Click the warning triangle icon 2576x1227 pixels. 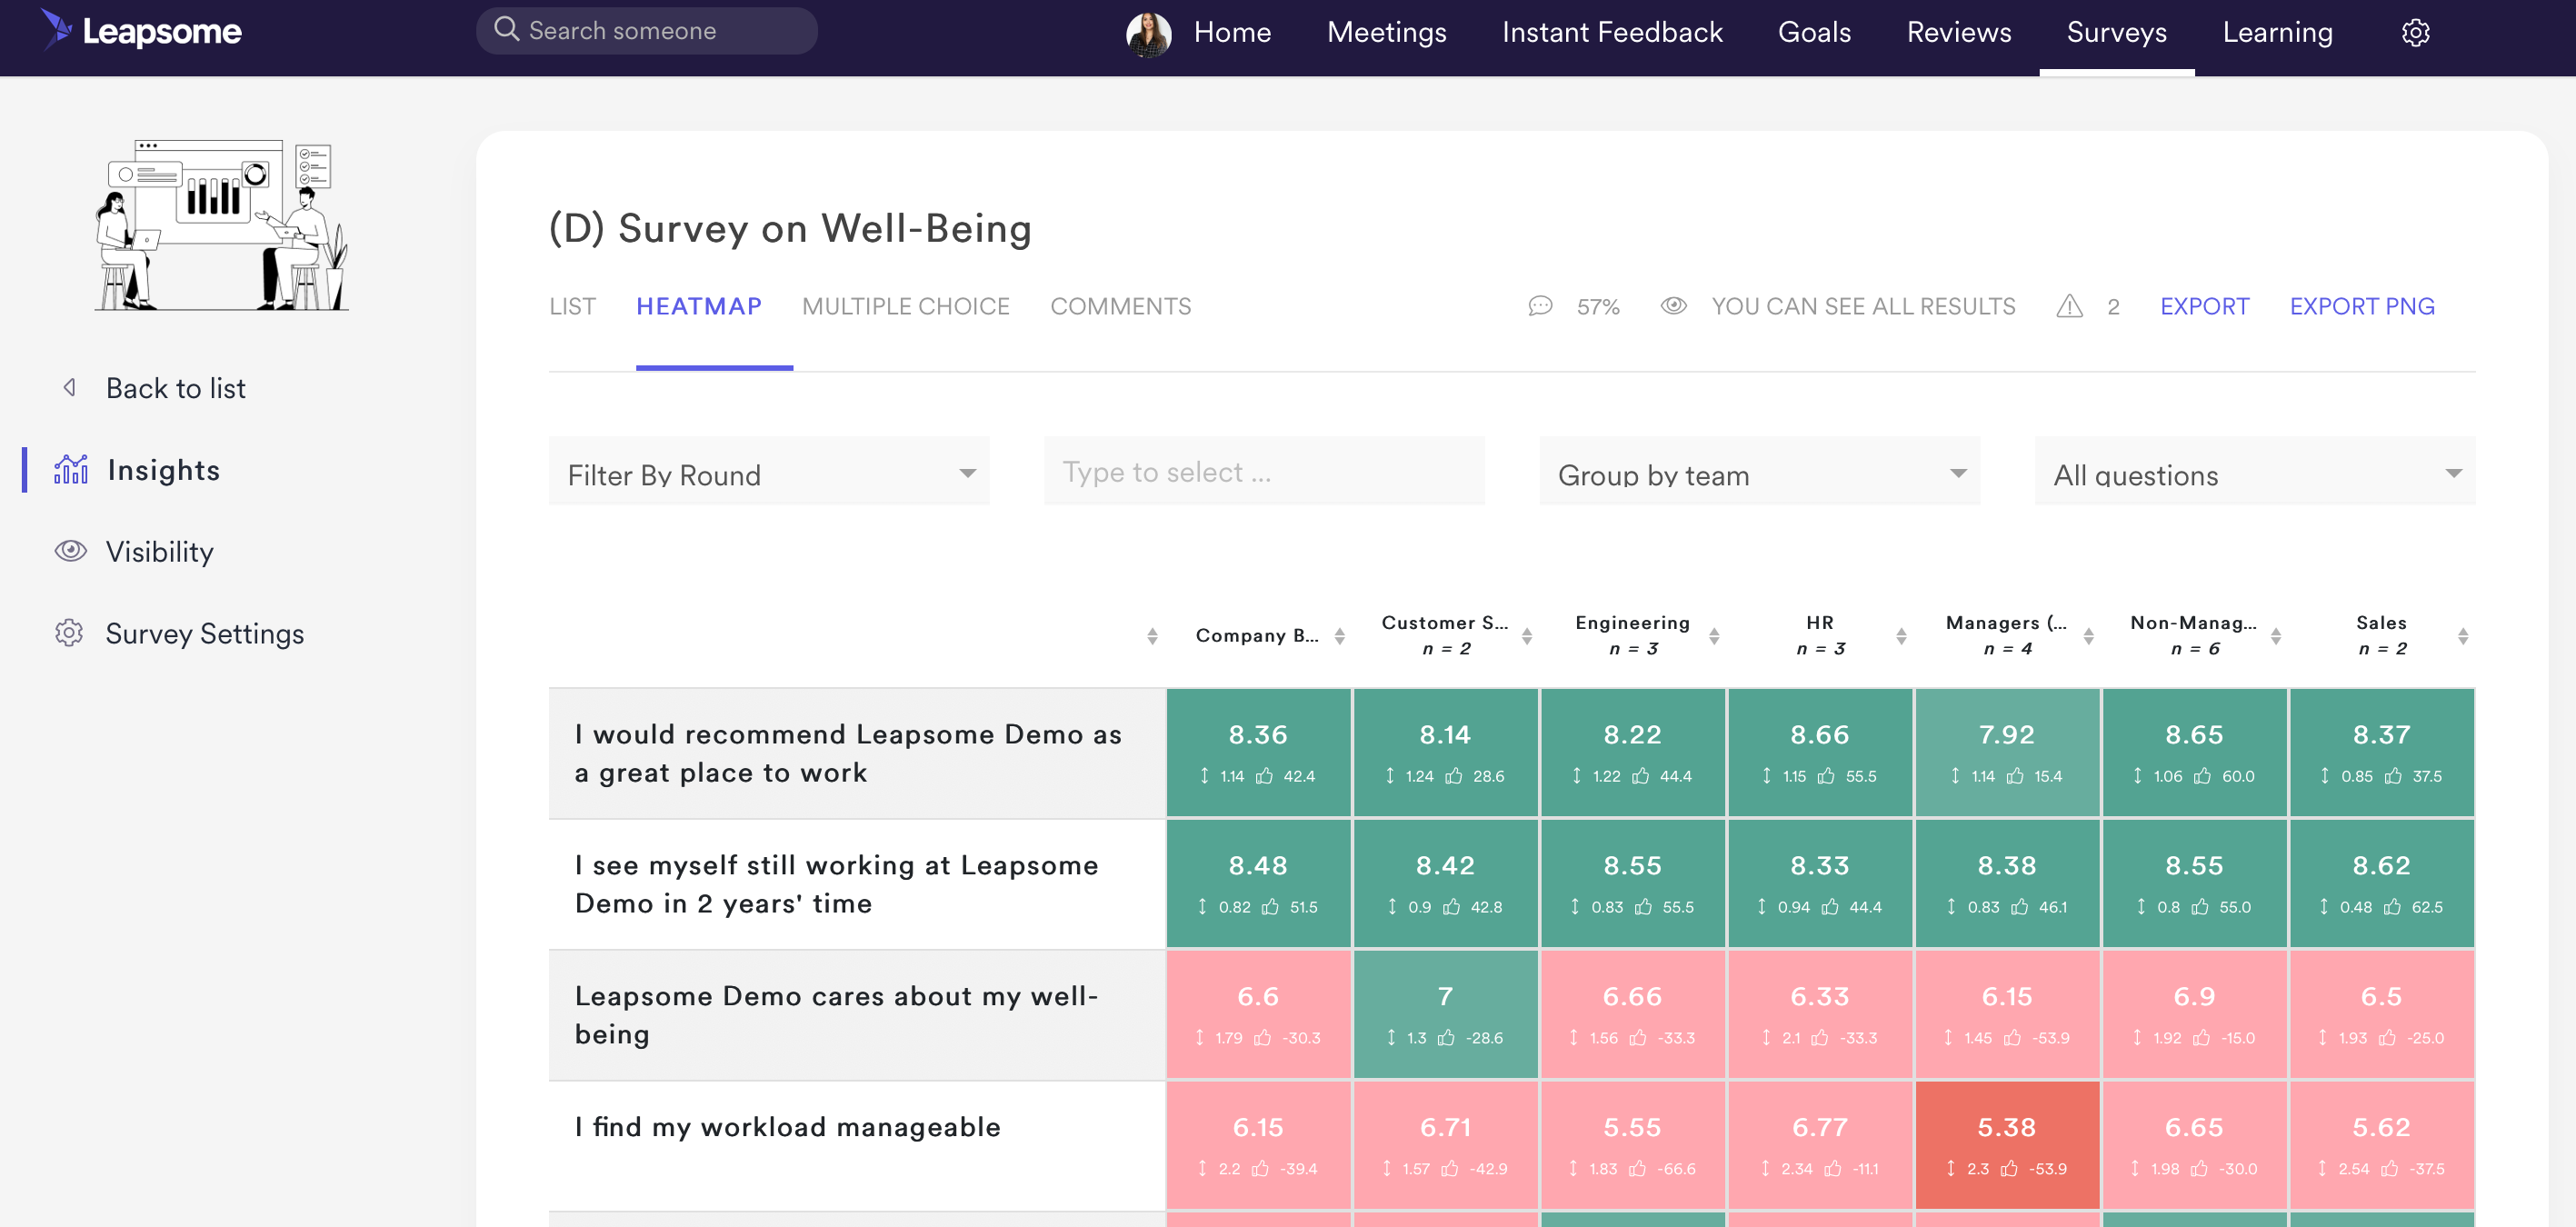click(x=2069, y=306)
